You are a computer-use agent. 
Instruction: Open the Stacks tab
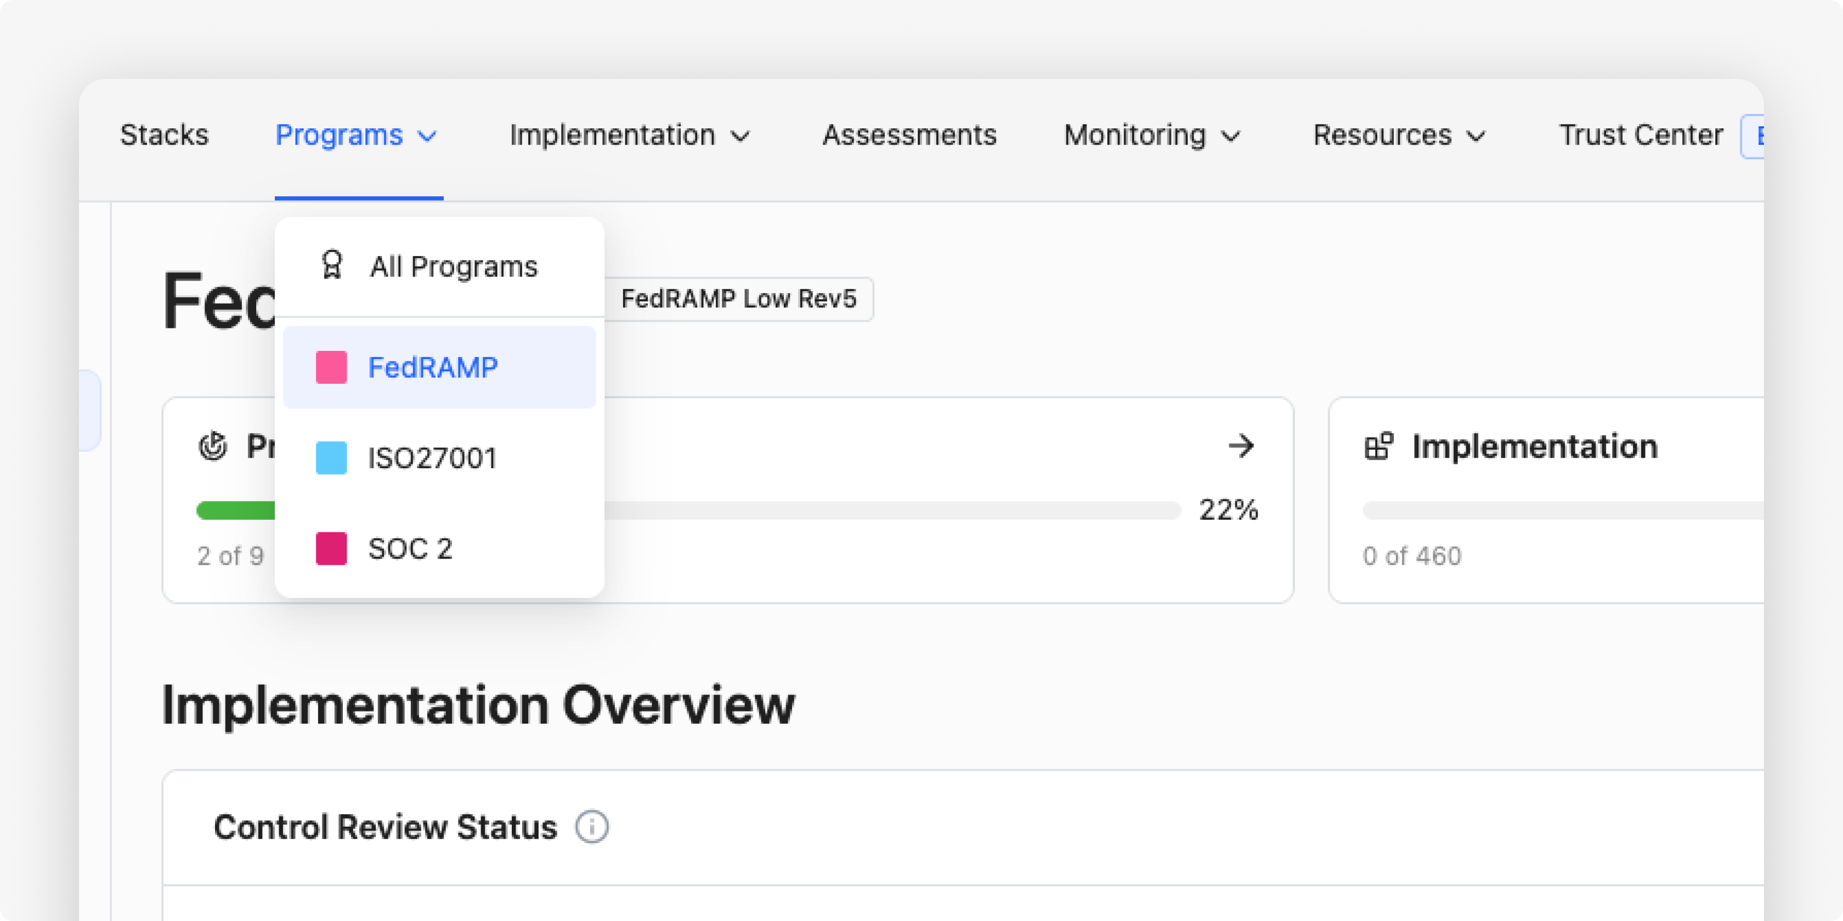click(x=165, y=134)
